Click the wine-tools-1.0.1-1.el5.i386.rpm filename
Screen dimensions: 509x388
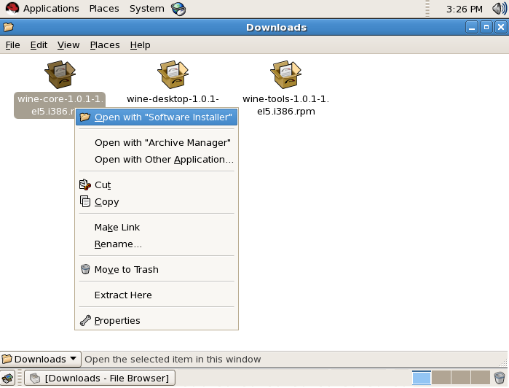(x=285, y=105)
